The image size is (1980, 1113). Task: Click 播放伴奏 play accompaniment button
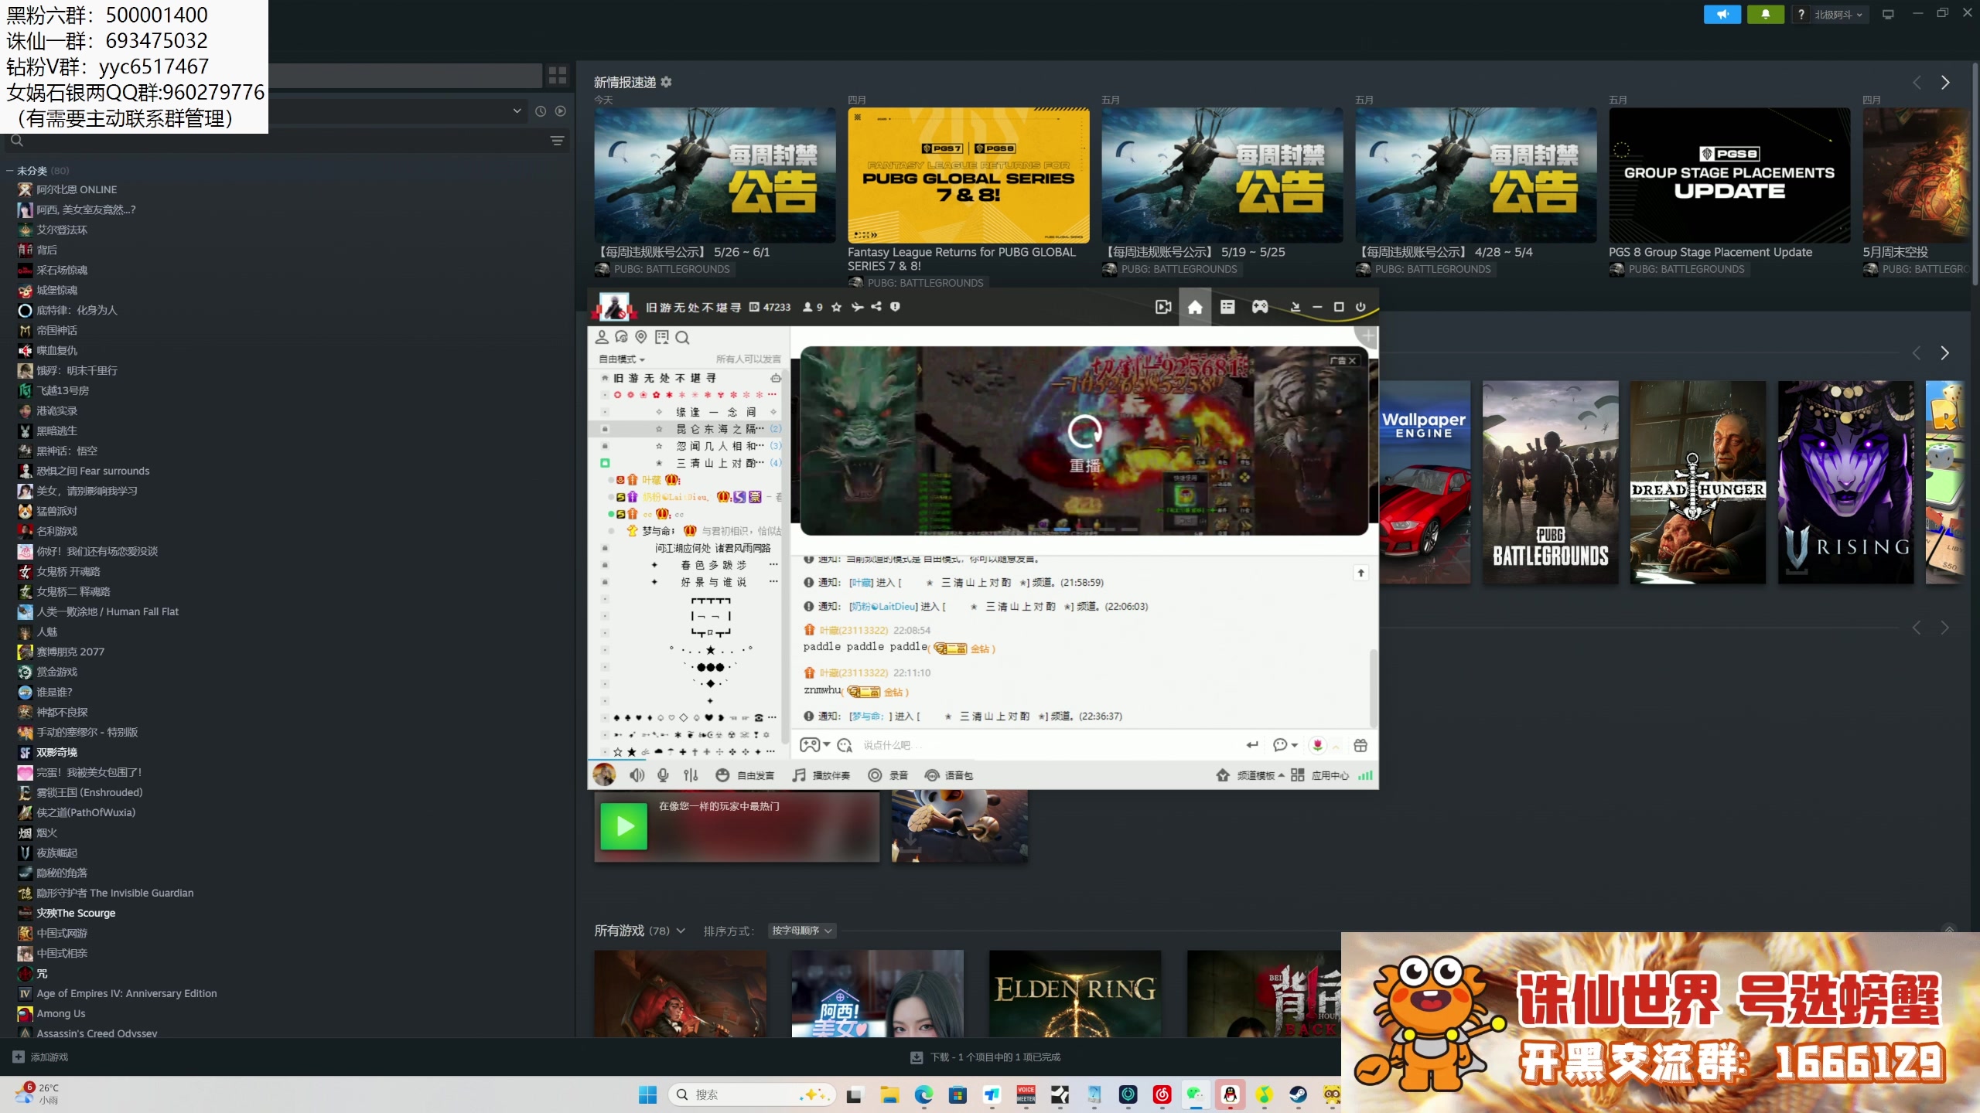point(821,775)
